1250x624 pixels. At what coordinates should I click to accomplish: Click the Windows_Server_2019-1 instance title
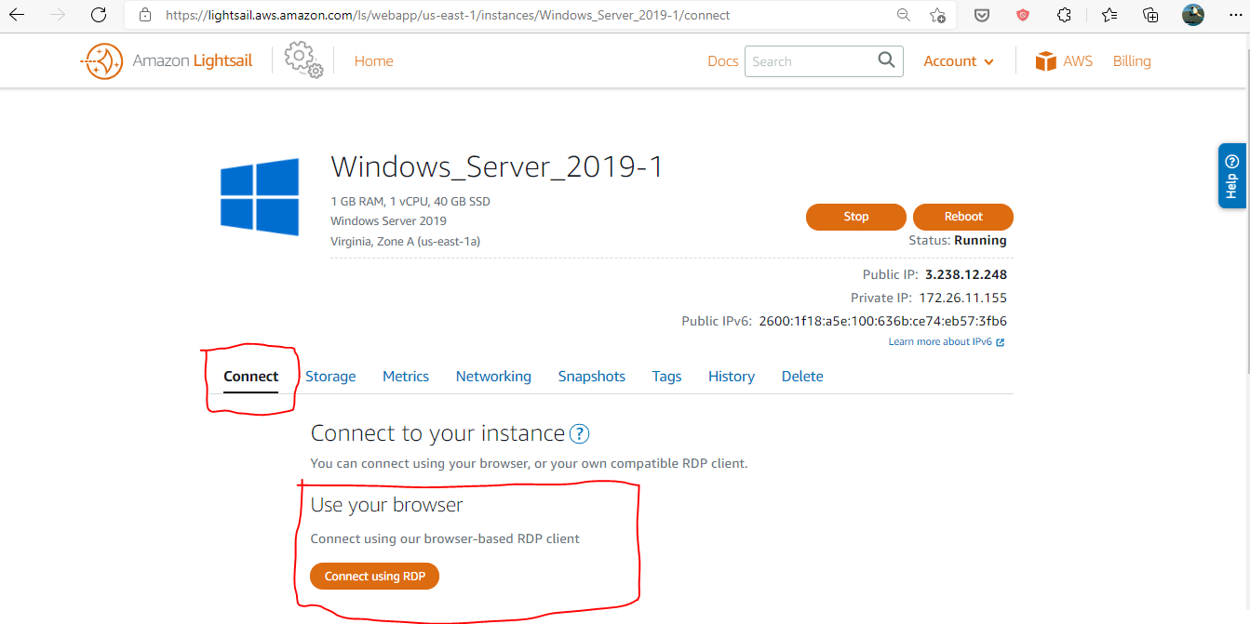497,167
